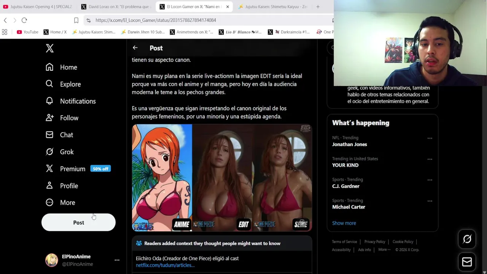Open the YouTube bookmark
The width and height of the screenshot is (487, 274).
(27, 32)
